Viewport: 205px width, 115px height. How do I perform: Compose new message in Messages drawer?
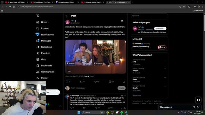(194, 107)
